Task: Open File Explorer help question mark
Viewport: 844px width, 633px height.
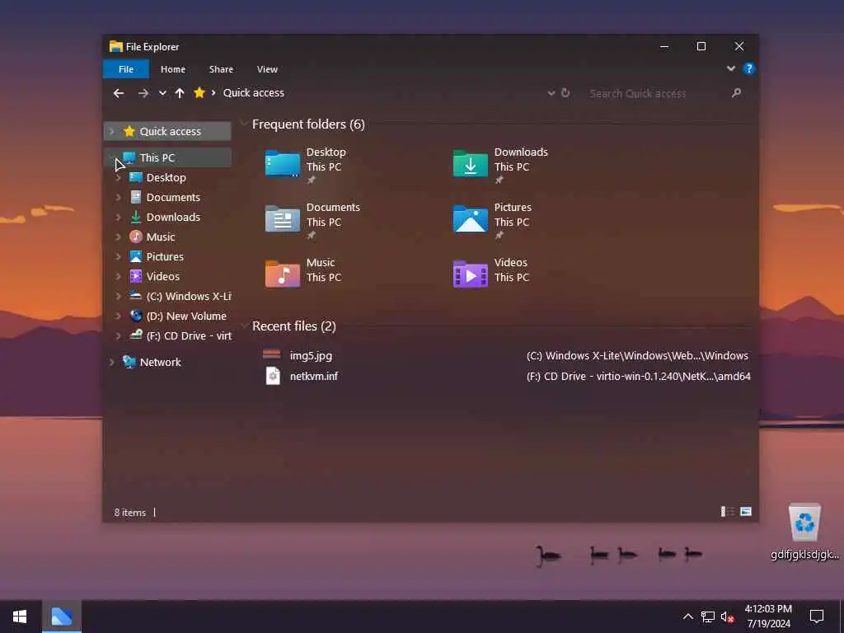Action: click(x=748, y=69)
